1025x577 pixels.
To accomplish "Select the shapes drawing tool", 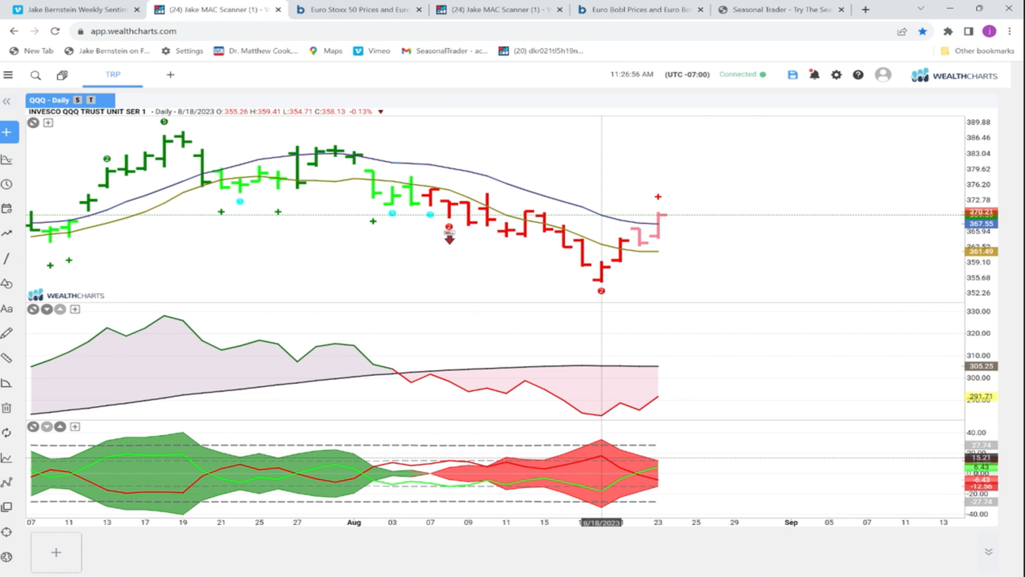I will click(x=6, y=284).
